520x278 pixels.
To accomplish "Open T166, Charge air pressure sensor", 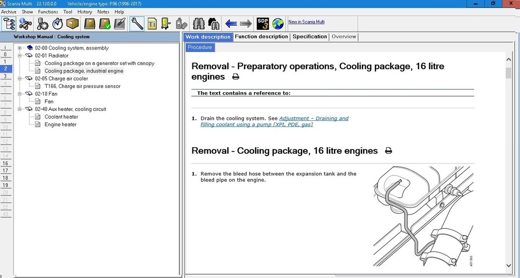I will point(83,86).
